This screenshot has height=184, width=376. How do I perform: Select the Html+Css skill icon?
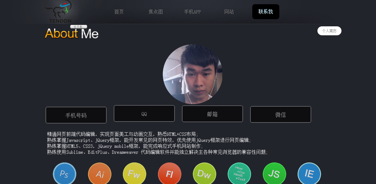(239, 174)
